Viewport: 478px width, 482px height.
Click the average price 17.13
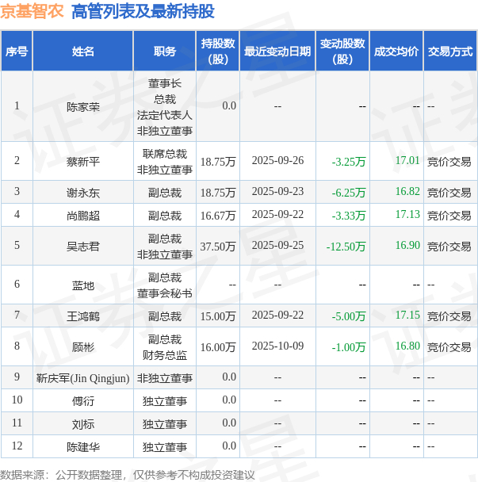pos(407,215)
